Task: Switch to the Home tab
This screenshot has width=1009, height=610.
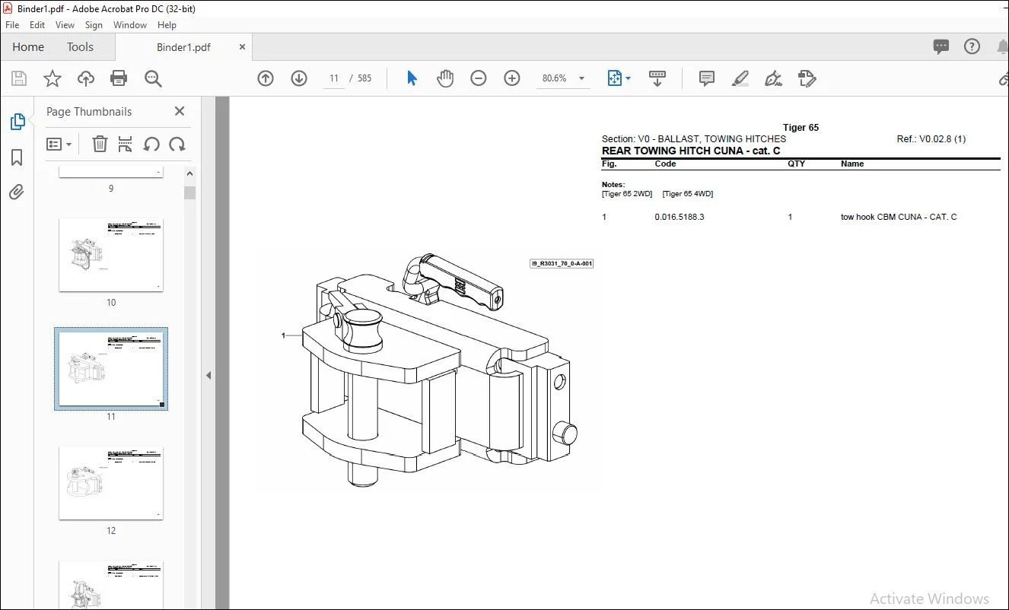Action: (28, 46)
